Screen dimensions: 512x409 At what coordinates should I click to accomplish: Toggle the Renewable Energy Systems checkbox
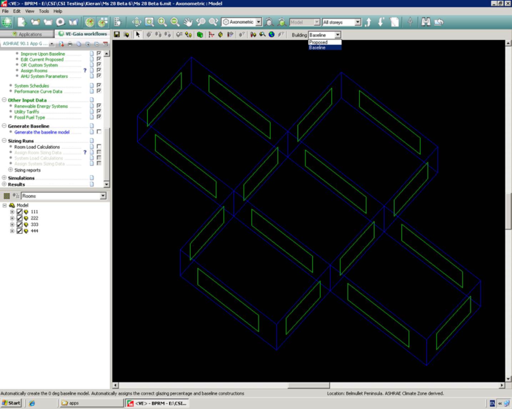[x=99, y=106]
